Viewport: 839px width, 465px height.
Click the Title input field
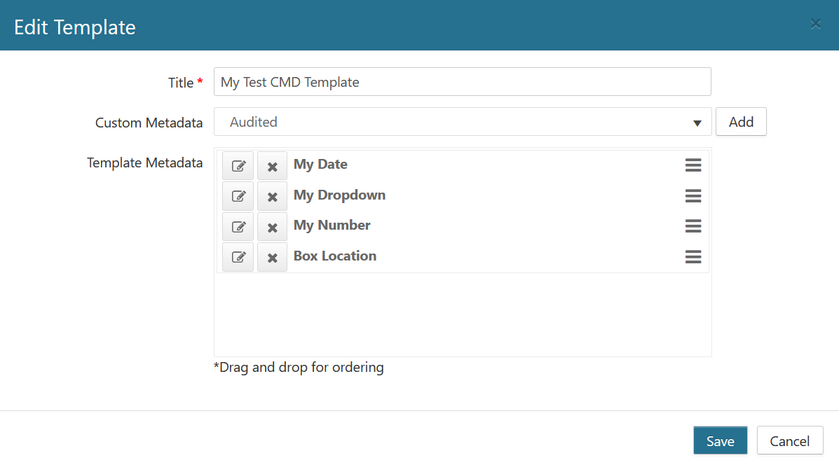coord(462,82)
